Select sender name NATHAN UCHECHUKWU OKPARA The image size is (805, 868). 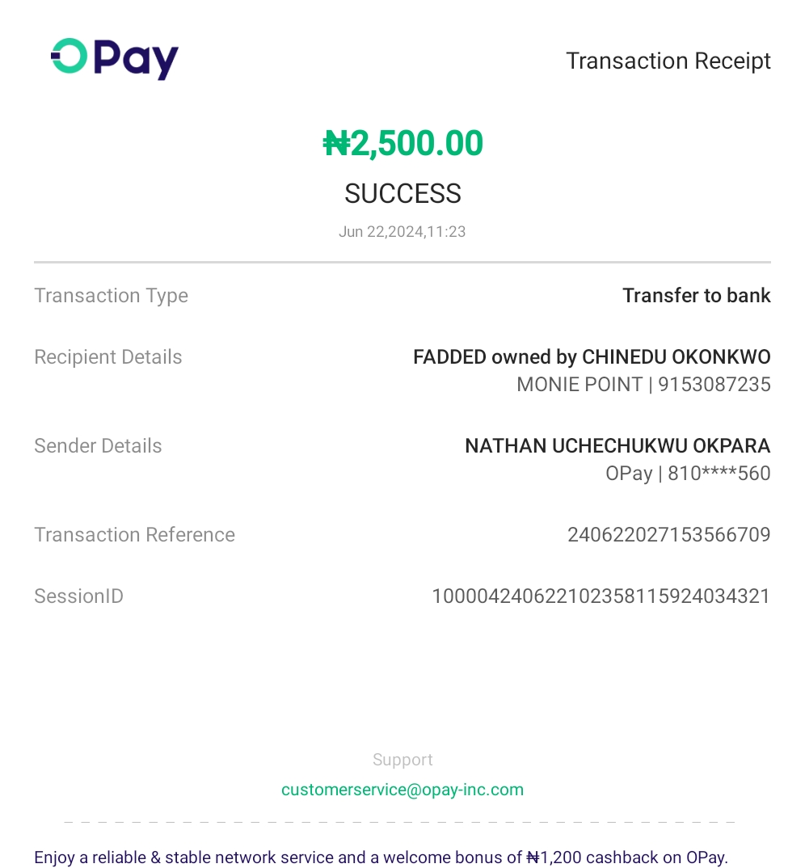pyautogui.click(x=617, y=446)
